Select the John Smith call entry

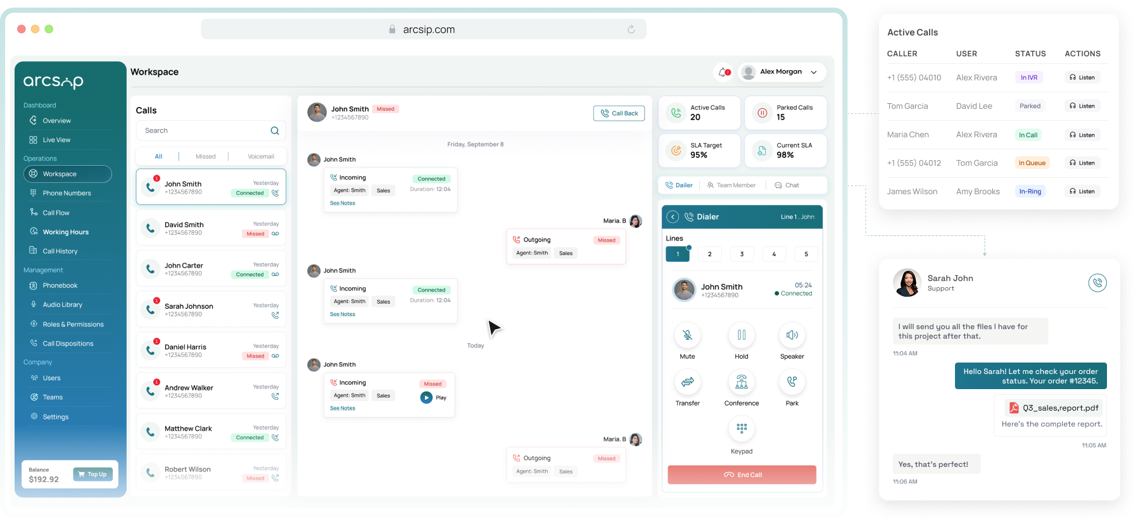click(211, 187)
